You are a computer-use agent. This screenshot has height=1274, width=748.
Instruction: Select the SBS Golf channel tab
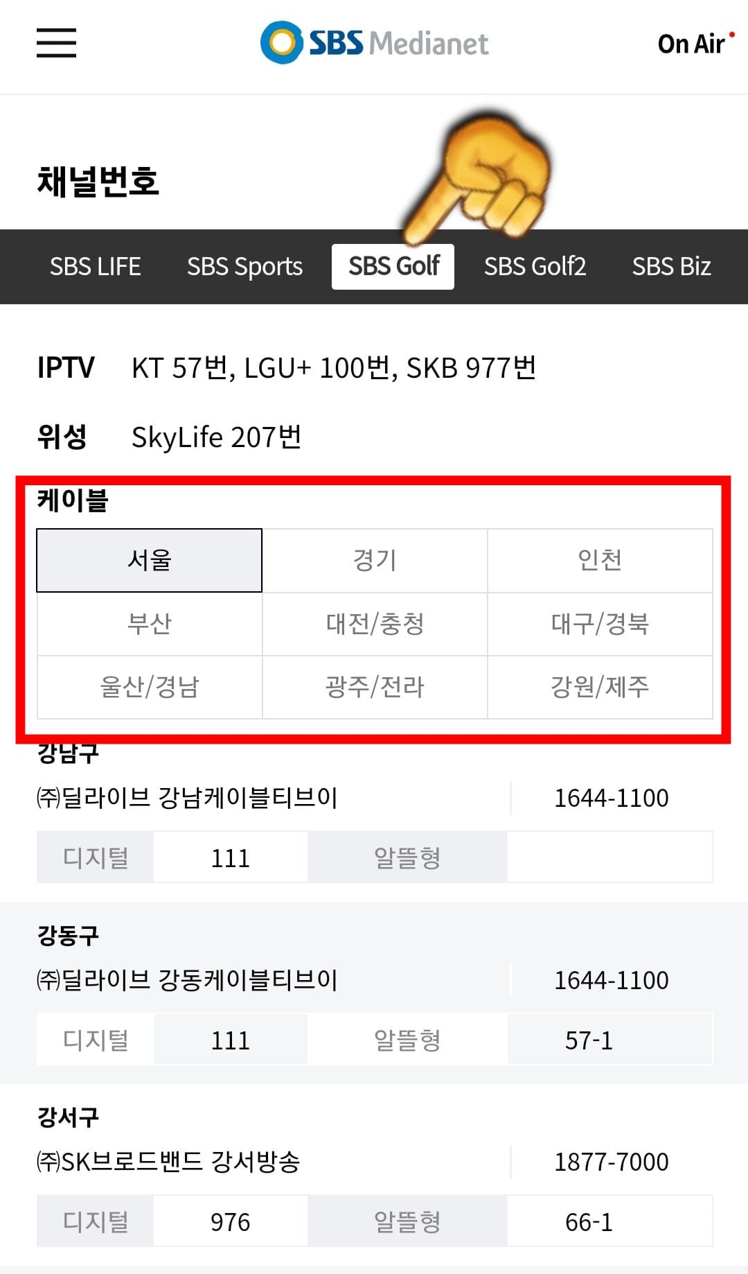(393, 266)
